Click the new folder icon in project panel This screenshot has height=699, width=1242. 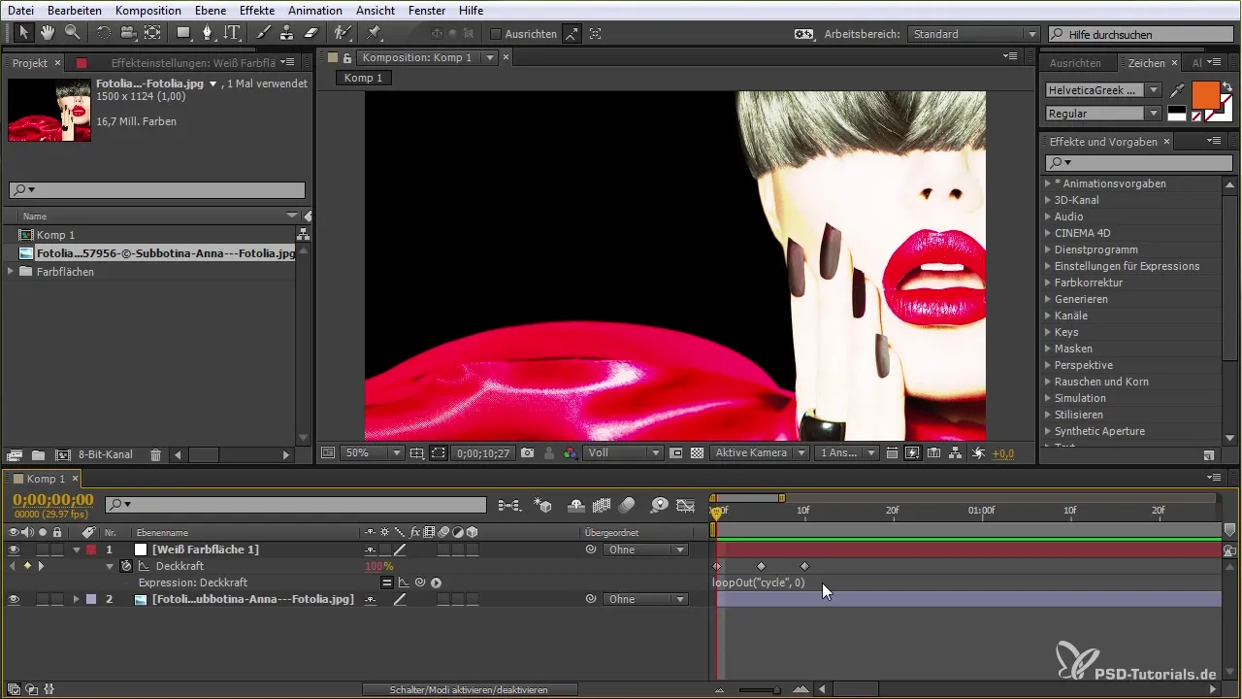click(x=38, y=454)
